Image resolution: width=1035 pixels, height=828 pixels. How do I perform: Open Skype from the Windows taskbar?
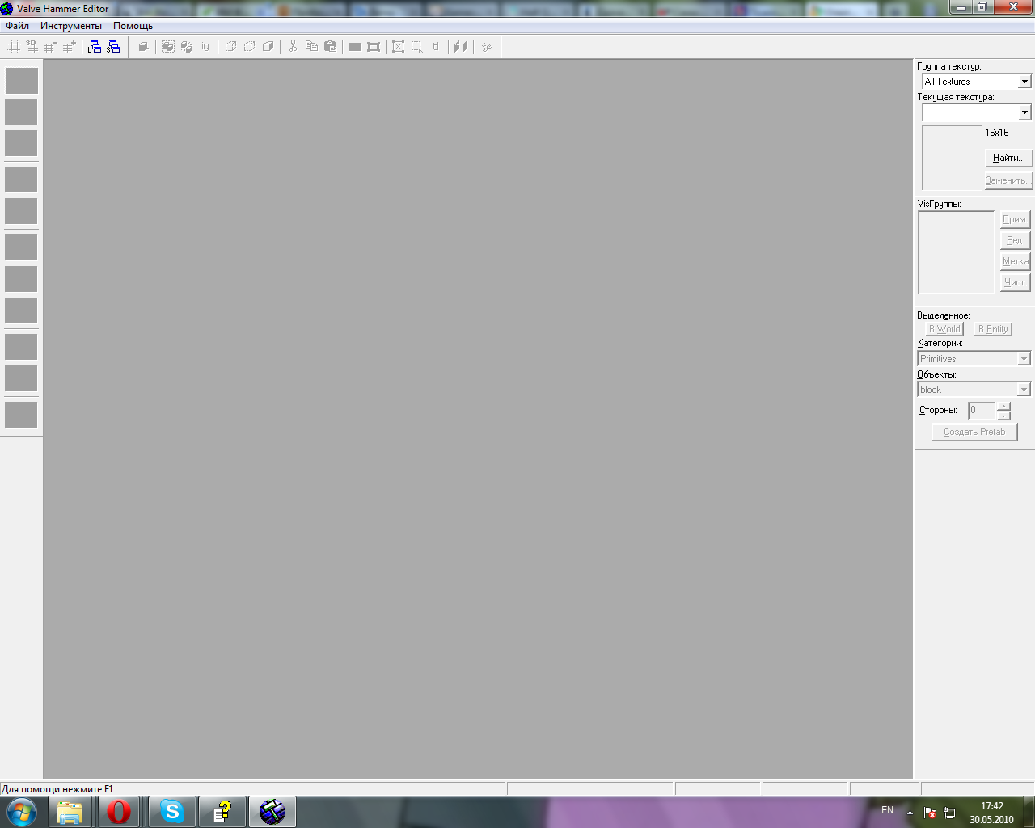[172, 811]
